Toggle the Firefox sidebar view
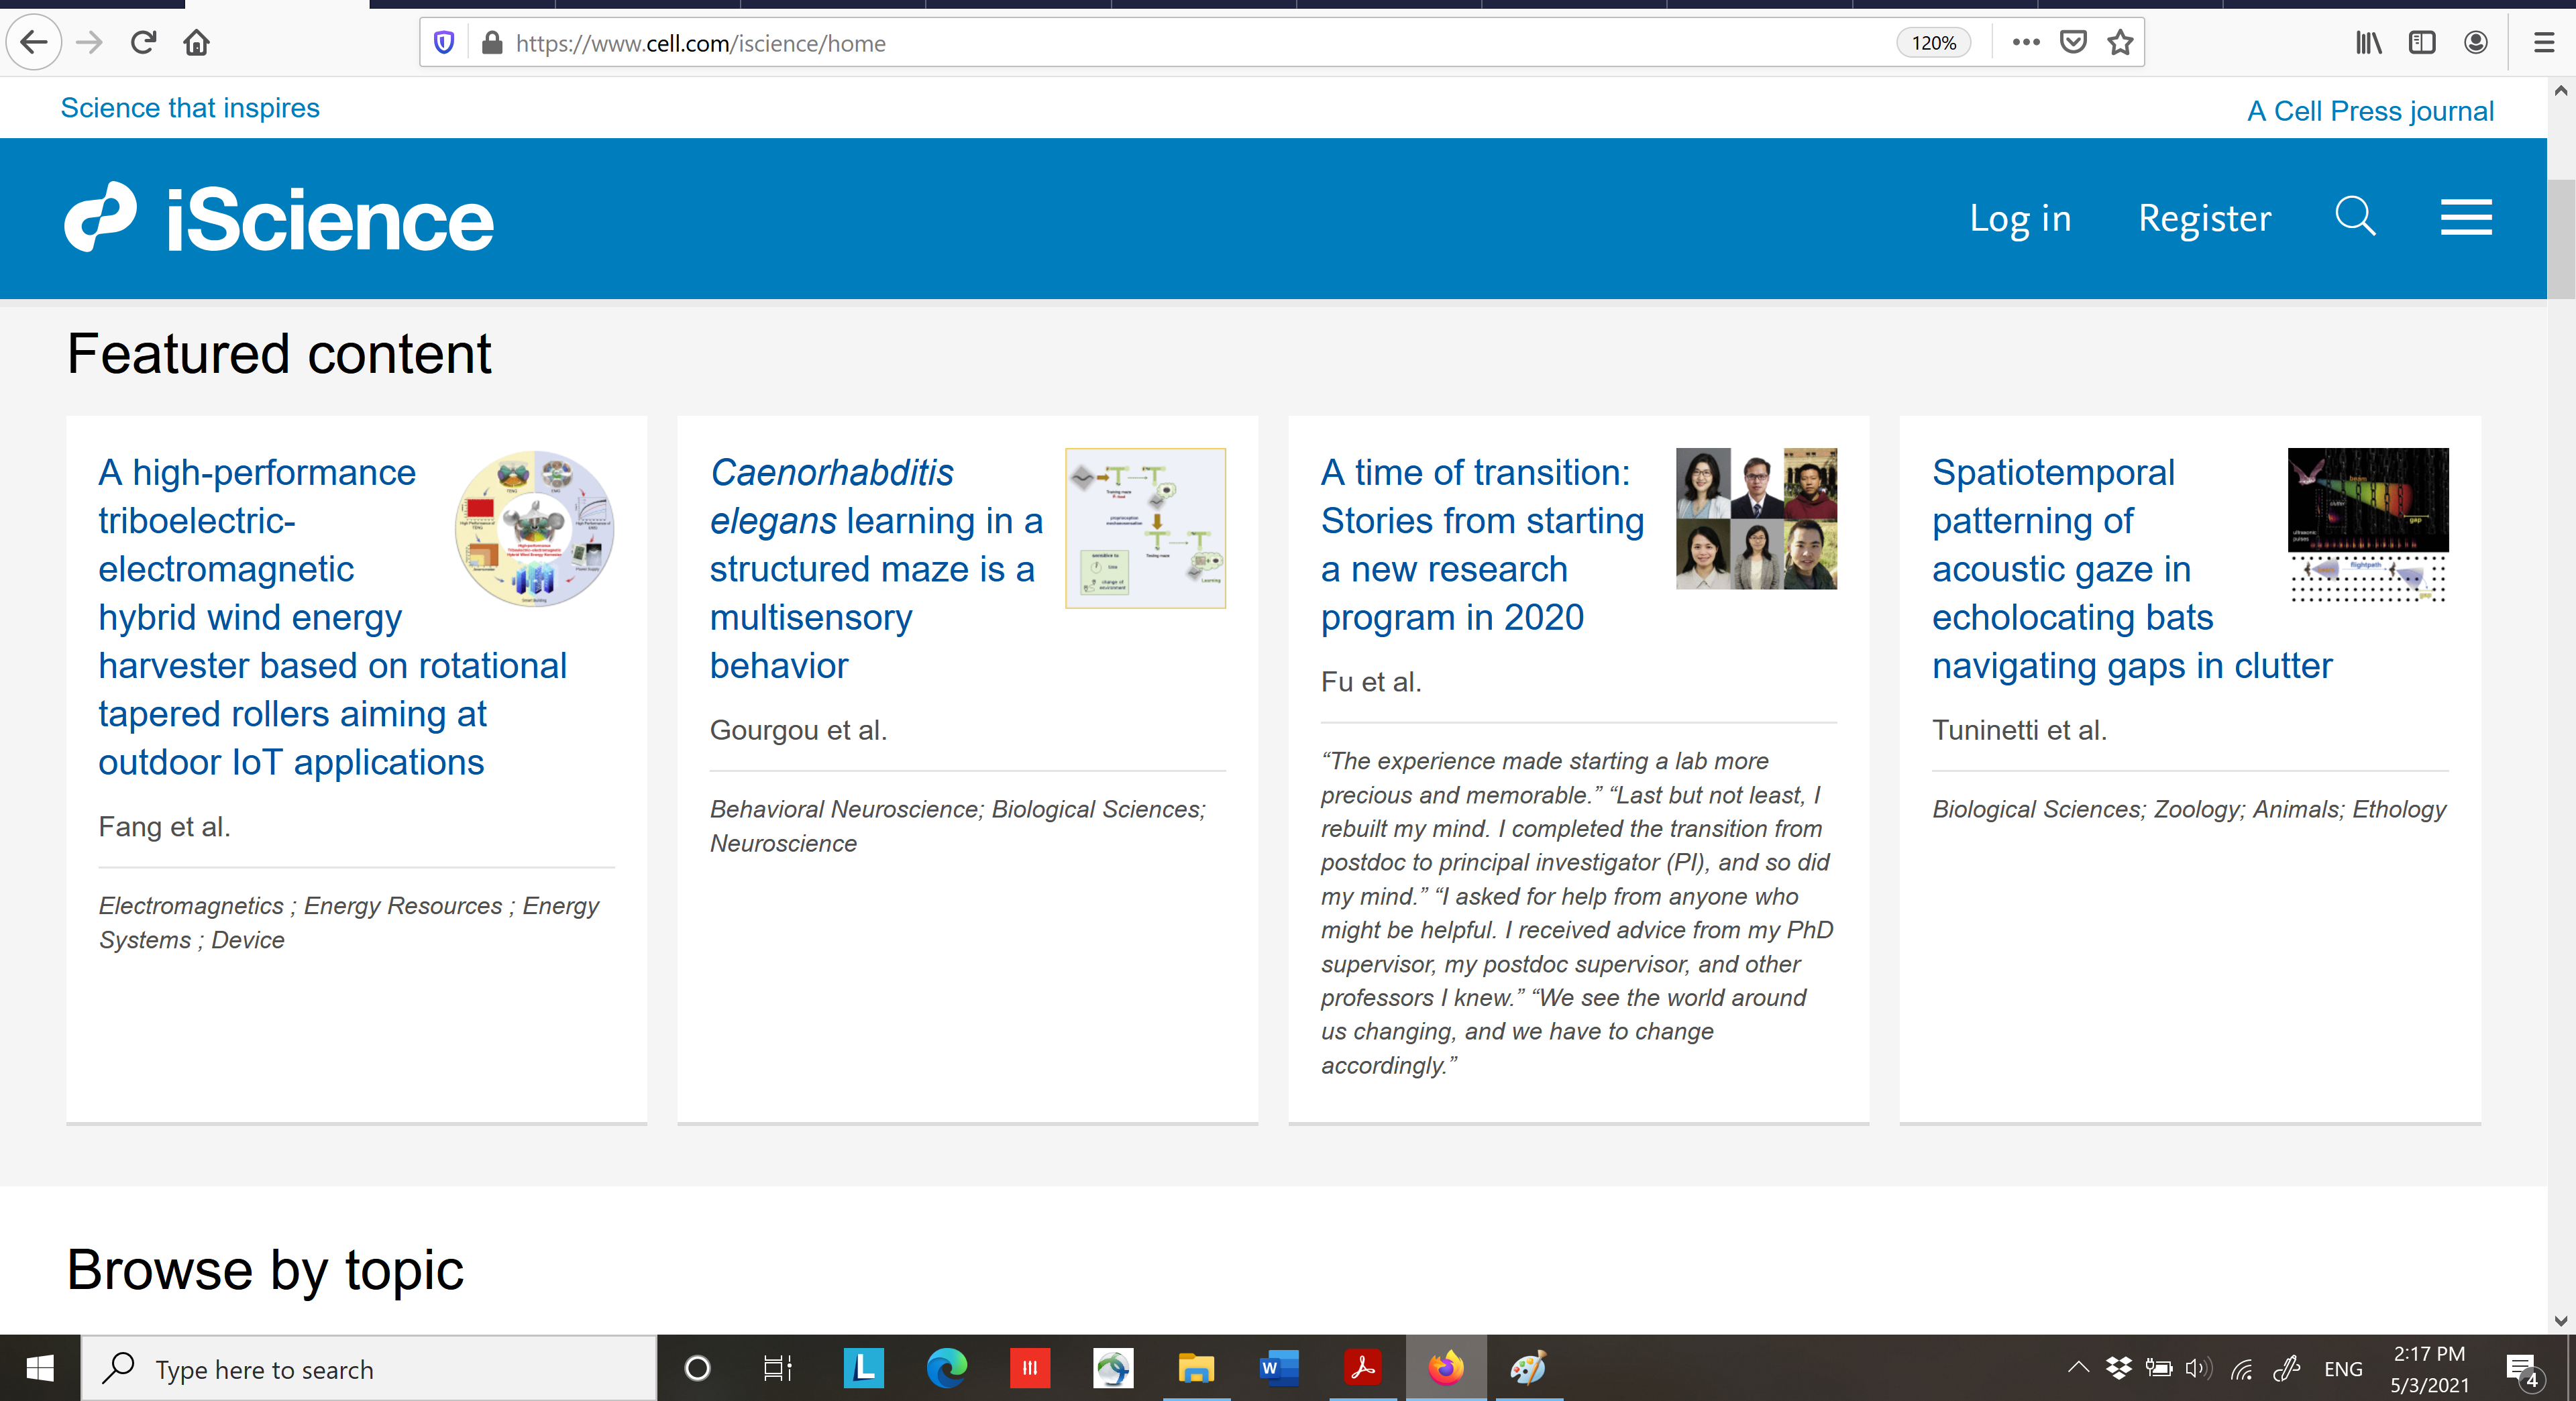 coord(2421,43)
